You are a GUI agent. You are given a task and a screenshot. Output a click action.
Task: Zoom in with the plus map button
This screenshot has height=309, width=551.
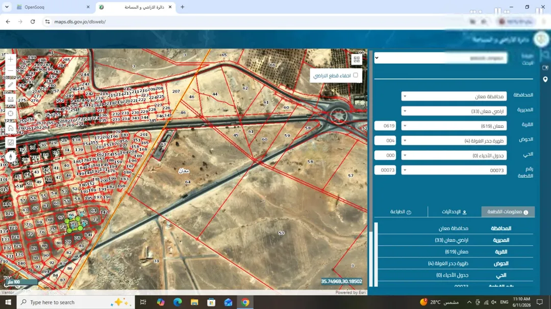pos(11,59)
